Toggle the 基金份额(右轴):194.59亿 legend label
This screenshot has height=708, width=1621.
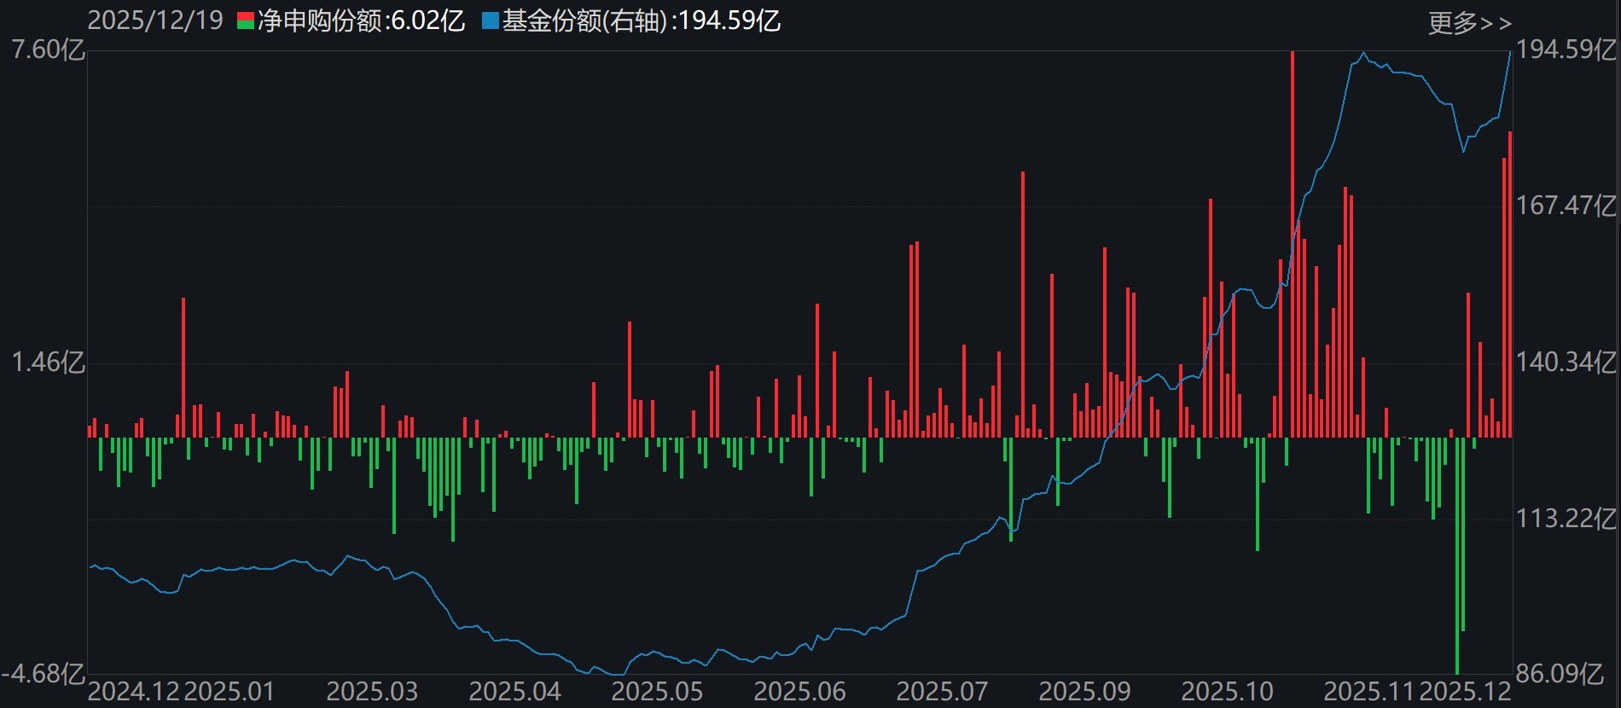click(642, 21)
